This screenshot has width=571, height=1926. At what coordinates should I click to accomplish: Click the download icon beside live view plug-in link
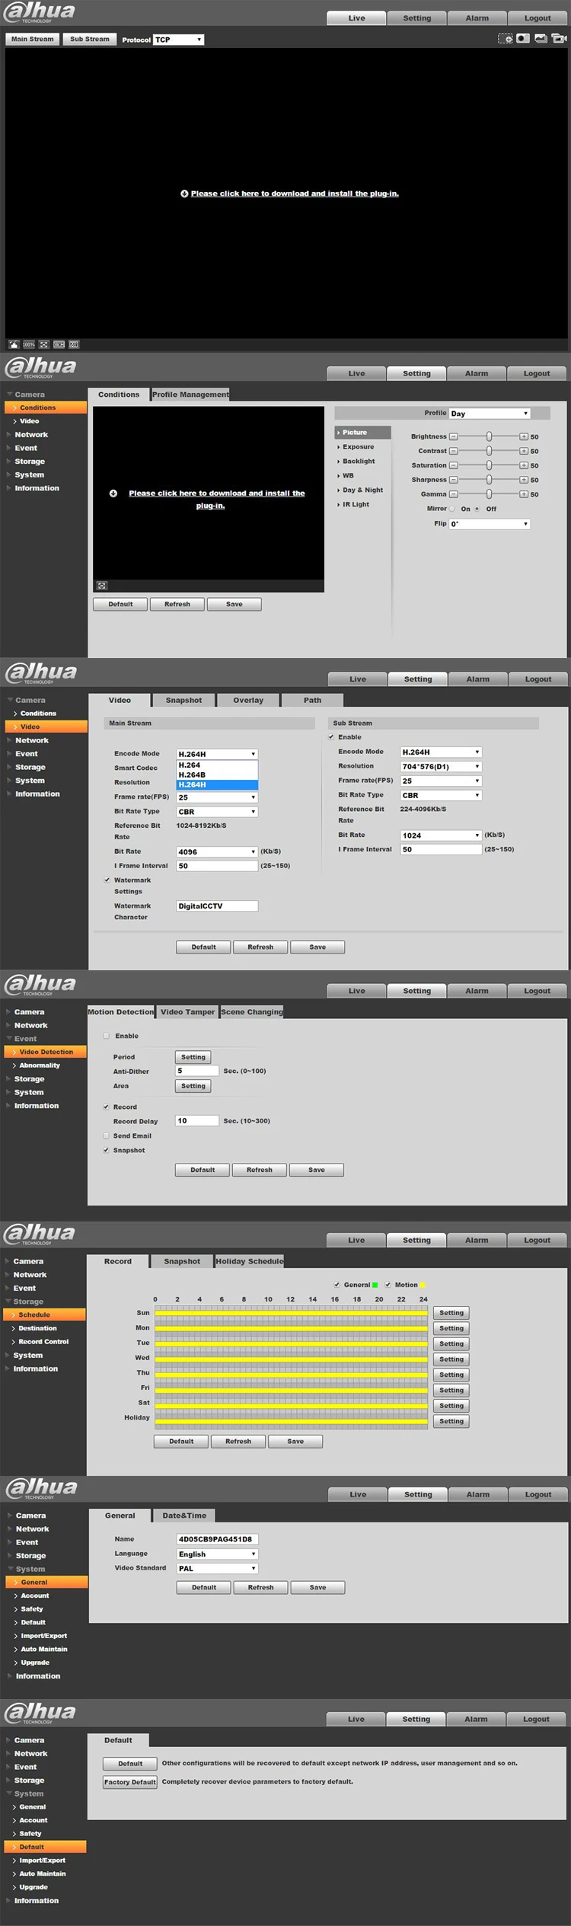tap(184, 193)
